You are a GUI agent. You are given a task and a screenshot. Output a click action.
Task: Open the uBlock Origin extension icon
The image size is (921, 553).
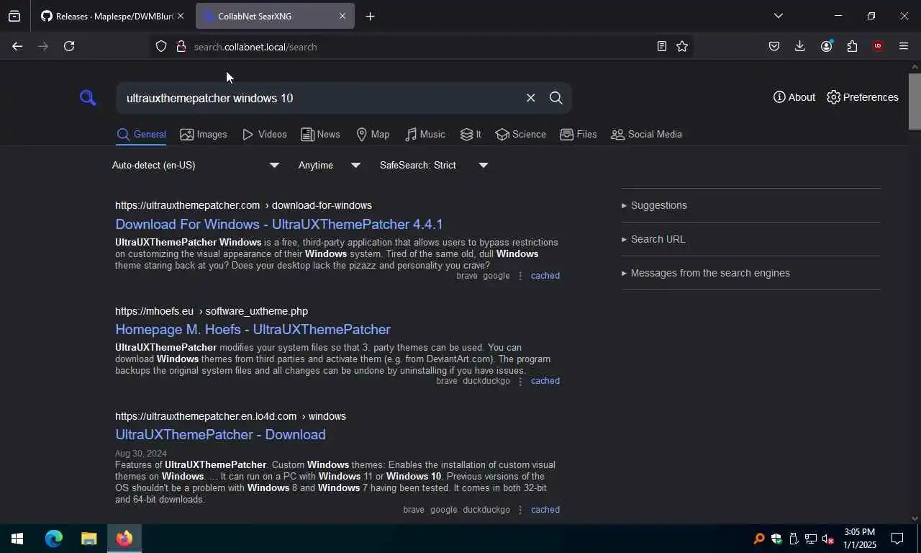point(877,46)
